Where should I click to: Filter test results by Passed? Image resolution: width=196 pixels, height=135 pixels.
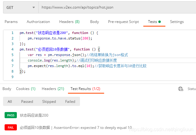(x=27, y=102)
